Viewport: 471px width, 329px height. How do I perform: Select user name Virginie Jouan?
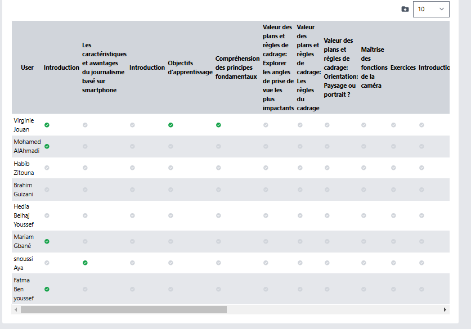click(24, 125)
